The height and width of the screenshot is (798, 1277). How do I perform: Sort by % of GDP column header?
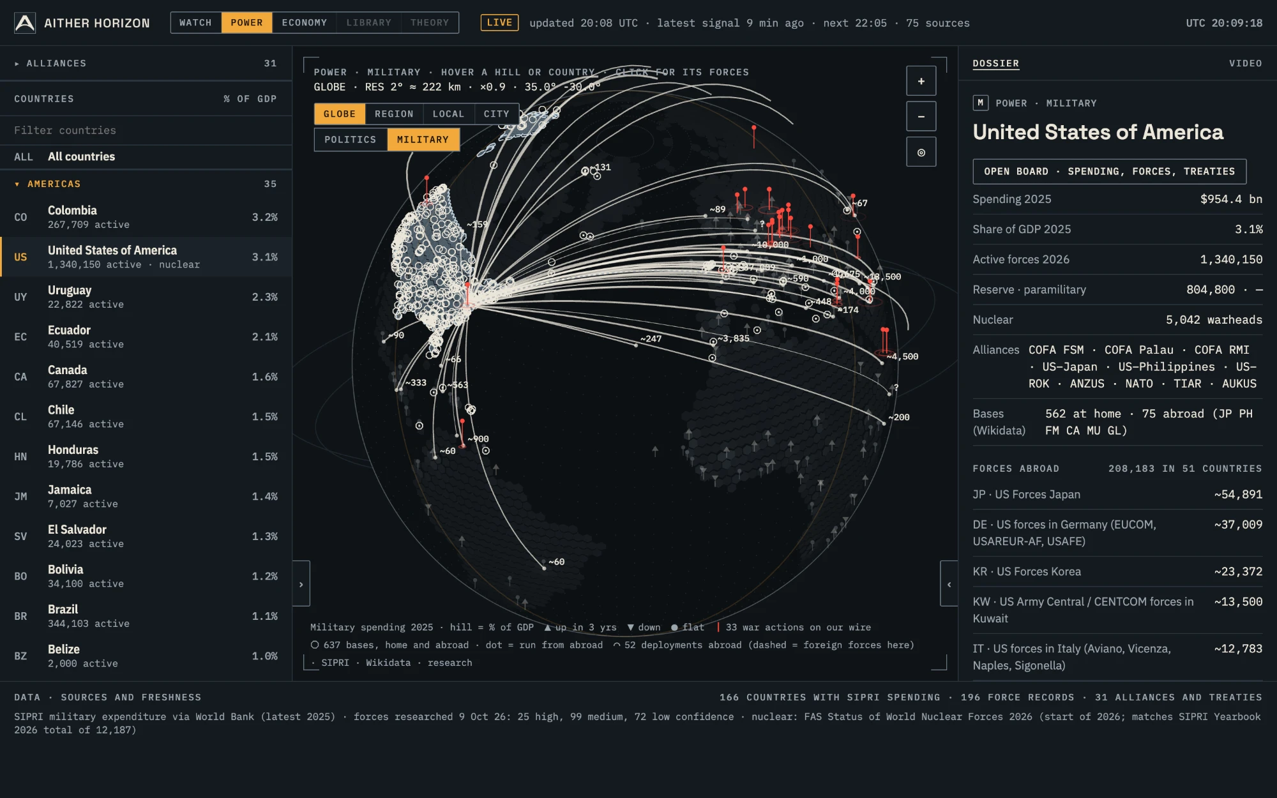[x=250, y=99]
